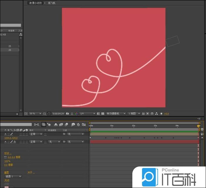Image resolution: width=206 pixels, height=188 pixels.
Task: Click the composition mini-flowchart icon
Action: coord(37,125)
